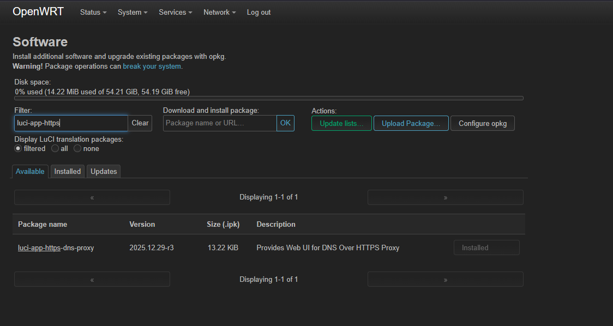Confirm package install with OK button
Image resolution: width=613 pixels, height=326 pixels.
point(285,123)
